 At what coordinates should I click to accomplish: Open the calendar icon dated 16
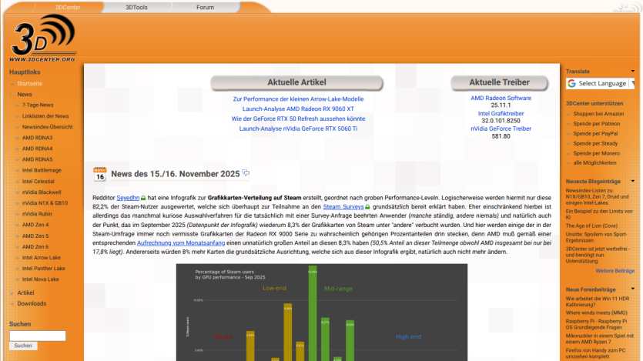click(x=99, y=174)
